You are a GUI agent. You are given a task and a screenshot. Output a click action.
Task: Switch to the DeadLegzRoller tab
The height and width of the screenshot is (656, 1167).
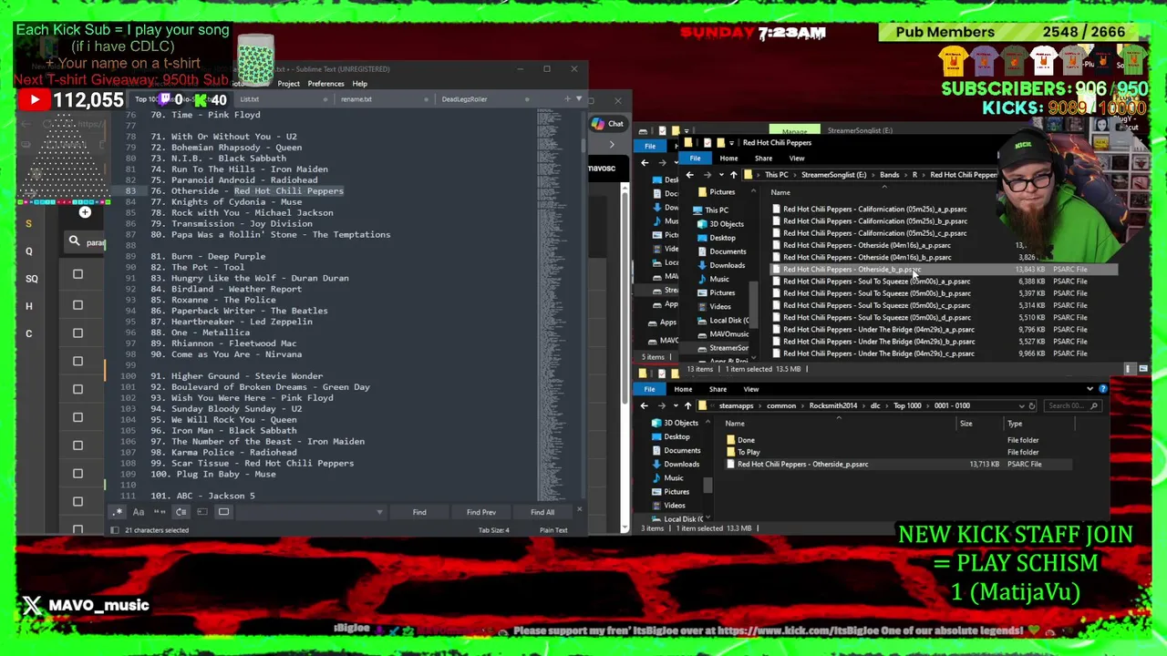pyautogui.click(x=464, y=99)
